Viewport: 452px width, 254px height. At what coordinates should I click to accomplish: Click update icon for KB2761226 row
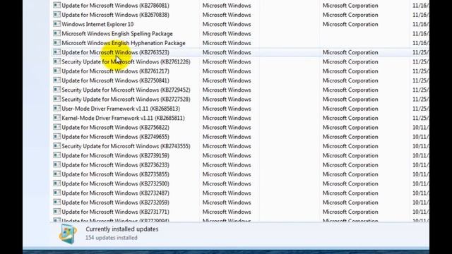56,61
